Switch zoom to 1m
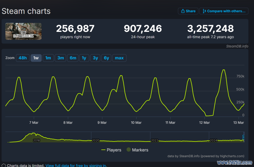254x167 pixels. 48,58
